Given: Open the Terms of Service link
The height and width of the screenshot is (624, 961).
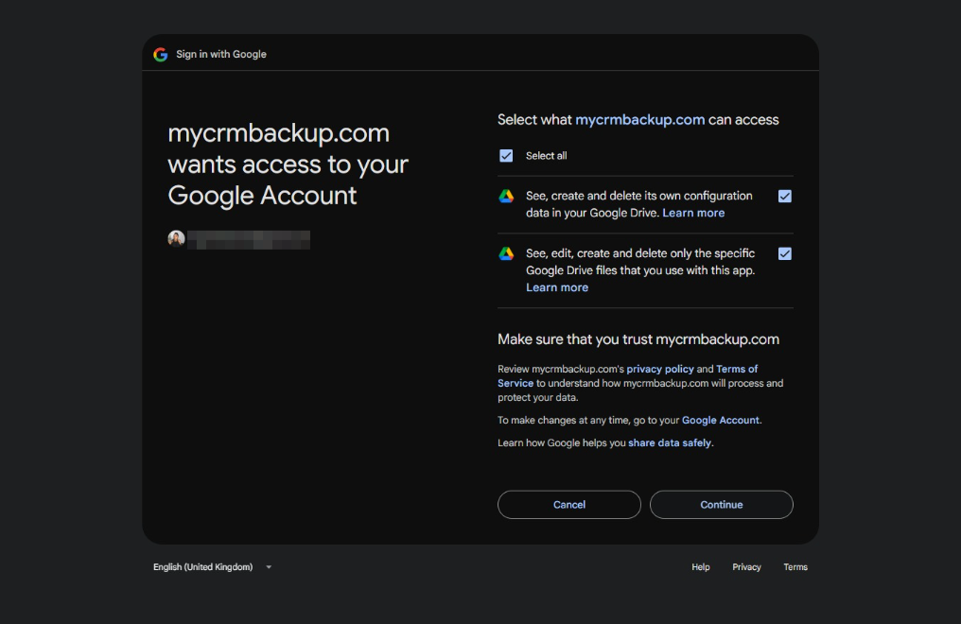Looking at the screenshot, I should (737, 369).
